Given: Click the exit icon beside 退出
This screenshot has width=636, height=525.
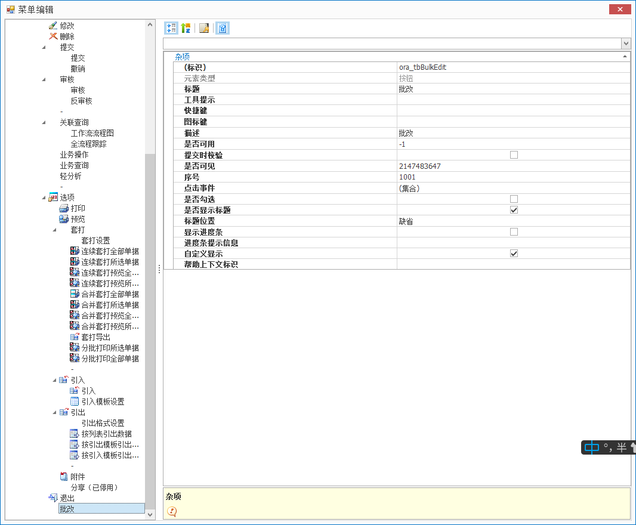Looking at the screenshot, I should [x=53, y=498].
